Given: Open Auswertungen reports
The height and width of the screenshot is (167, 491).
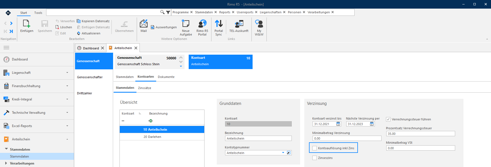Looking at the screenshot, I should point(164,27).
